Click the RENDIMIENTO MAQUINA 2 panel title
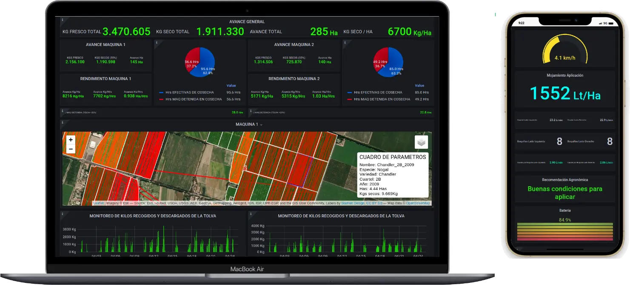The image size is (630, 285). 294,79
